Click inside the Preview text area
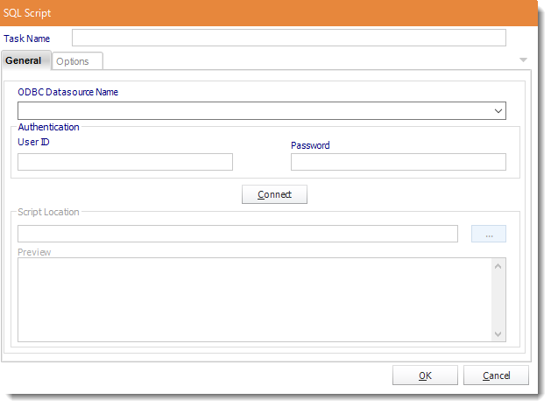The width and height of the screenshot is (551, 407). 255,299
